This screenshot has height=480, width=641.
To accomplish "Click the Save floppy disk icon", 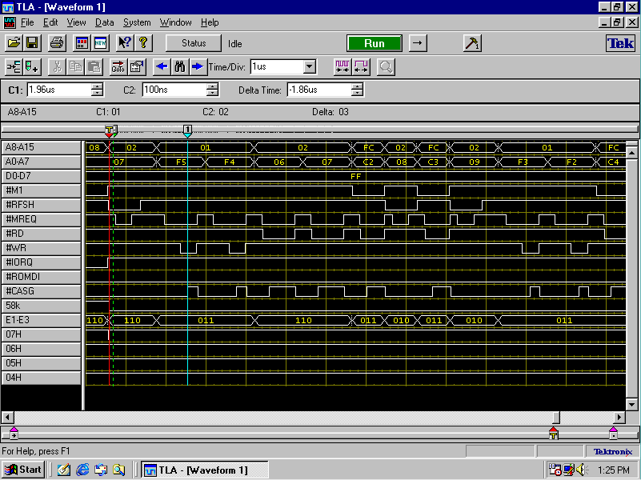I will pos(32,43).
